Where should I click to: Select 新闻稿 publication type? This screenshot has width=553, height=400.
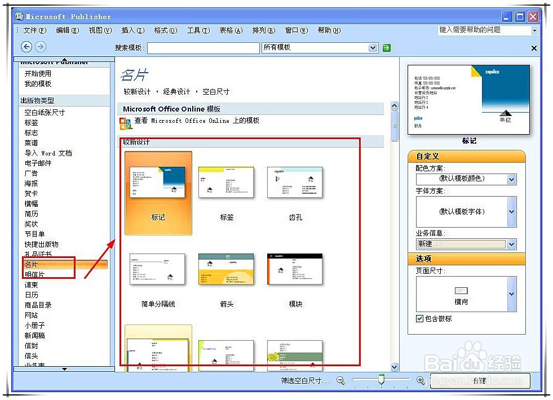pos(34,336)
